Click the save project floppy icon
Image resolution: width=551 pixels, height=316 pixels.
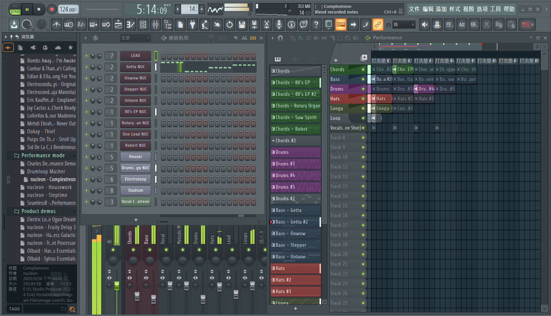(242, 25)
